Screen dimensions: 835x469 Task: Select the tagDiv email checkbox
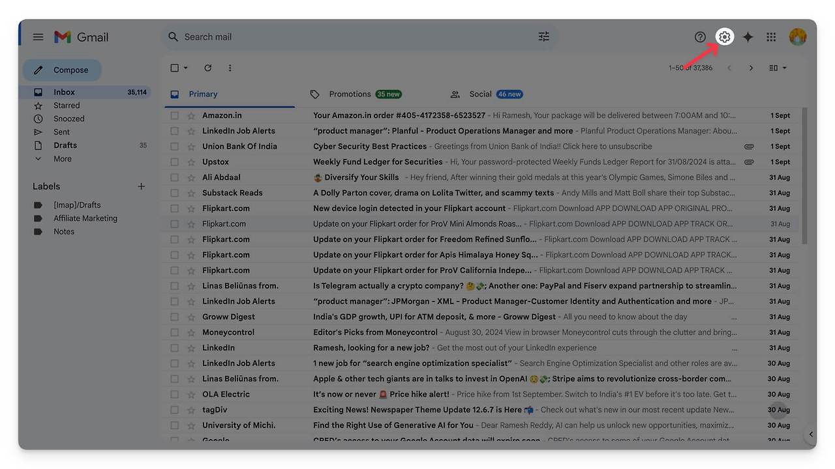[174, 410]
